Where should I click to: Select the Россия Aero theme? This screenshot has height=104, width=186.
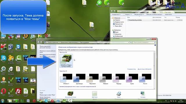click(x=145, y=79)
